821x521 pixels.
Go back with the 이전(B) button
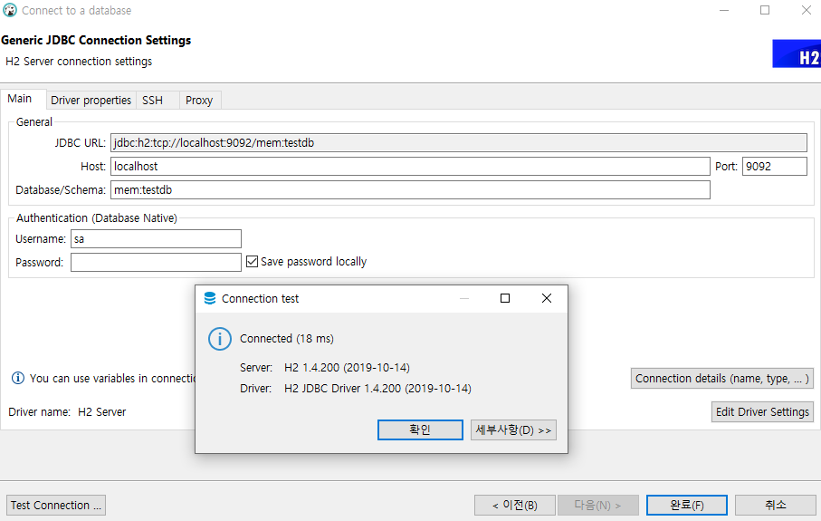[515, 506]
